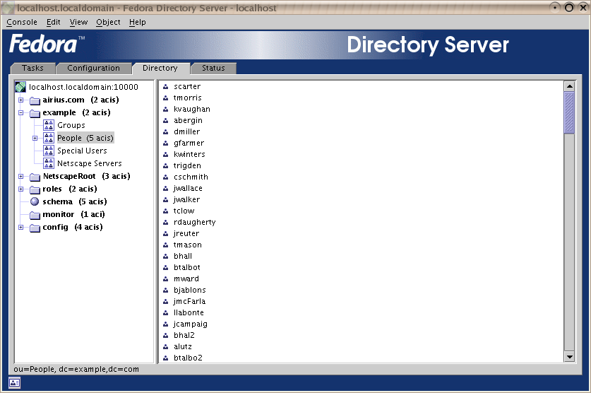
Task: Click the People organizational unit icon
Action: (x=49, y=138)
